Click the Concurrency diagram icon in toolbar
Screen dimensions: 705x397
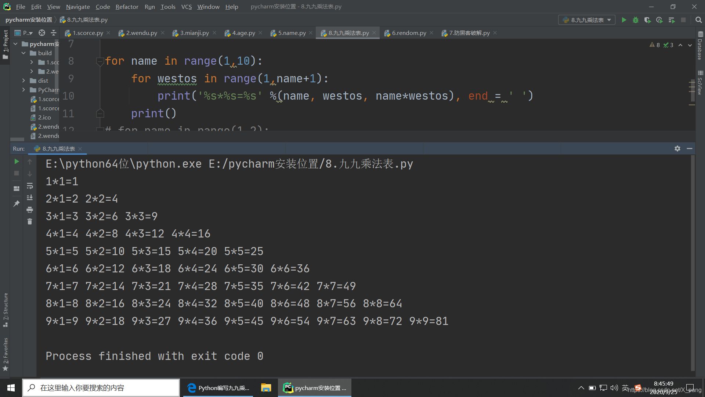[x=672, y=20]
